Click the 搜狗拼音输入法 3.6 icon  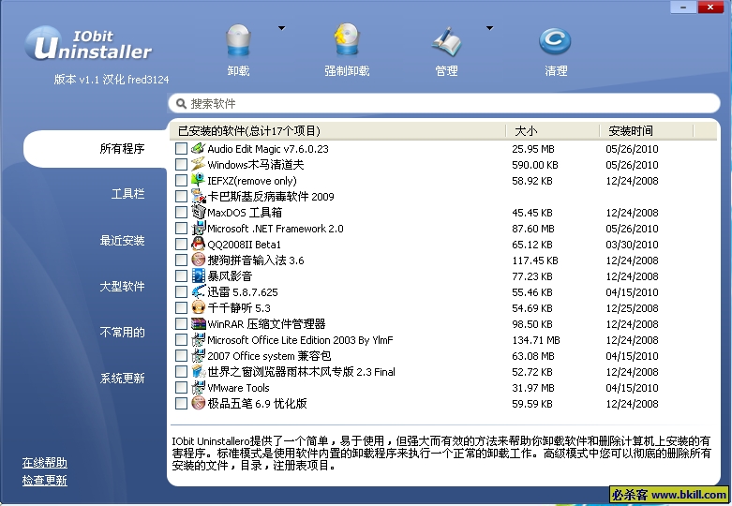(x=199, y=260)
